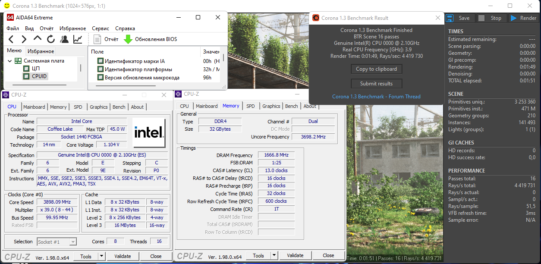The height and width of the screenshot is (264, 541).
Task: Click the Refresh icon in AIDA64 toolbar
Action: tap(51, 39)
